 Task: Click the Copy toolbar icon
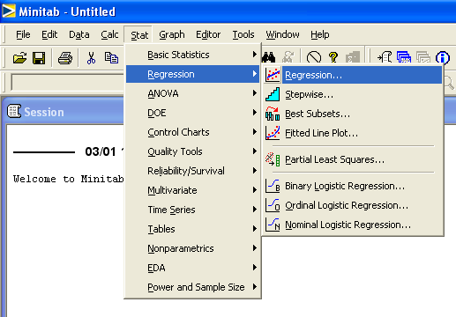point(111,58)
